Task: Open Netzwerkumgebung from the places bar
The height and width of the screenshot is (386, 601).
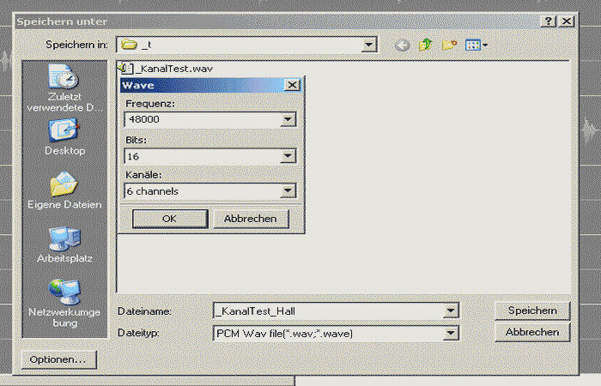Action: [x=64, y=299]
